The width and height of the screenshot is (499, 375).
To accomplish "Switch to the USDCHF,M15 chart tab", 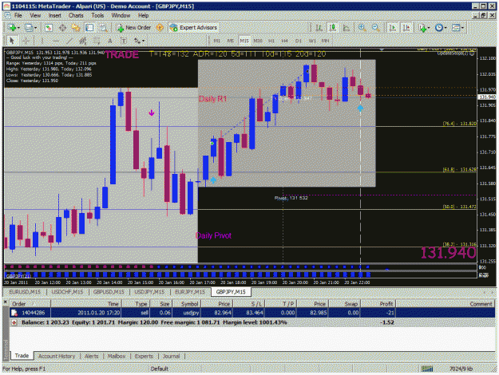I will pos(67,292).
